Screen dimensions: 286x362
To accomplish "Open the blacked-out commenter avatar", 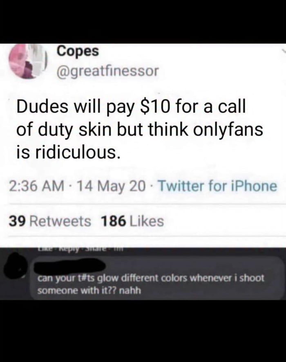I will click(16, 265).
